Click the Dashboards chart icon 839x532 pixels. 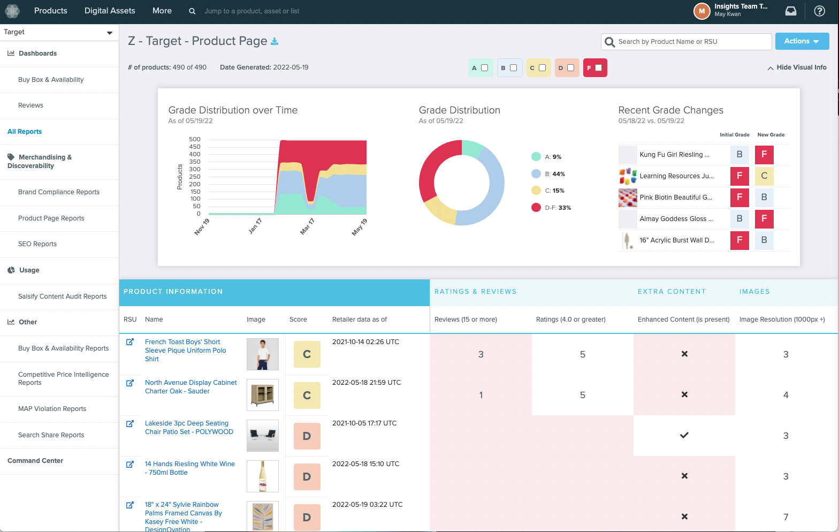[x=11, y=53]
